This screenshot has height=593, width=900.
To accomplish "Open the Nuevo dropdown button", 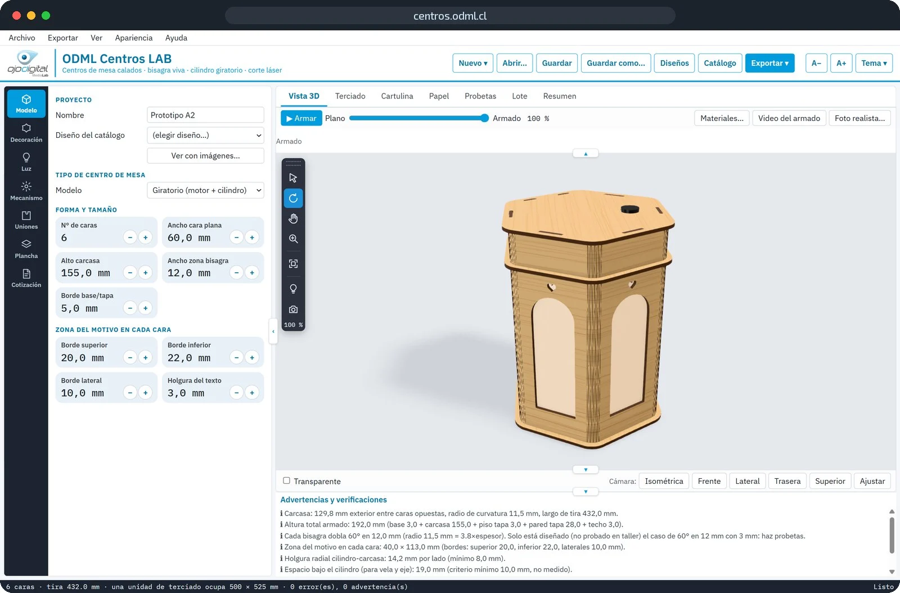I will pyautogui.click(x=473, y=63).
